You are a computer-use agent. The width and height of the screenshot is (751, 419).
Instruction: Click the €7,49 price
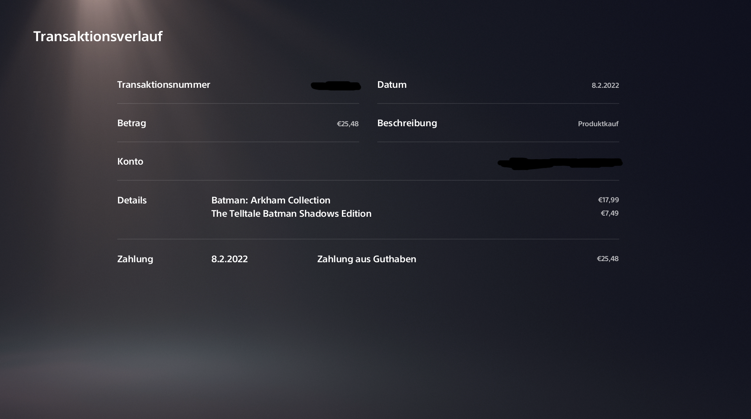tap(609, 213)
